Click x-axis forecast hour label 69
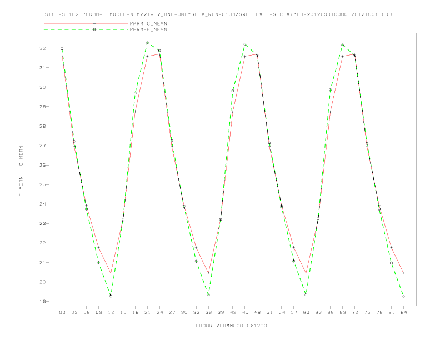The width and height of the screenshot is (440, 340). pyautogui.click(x=343, y=312)
